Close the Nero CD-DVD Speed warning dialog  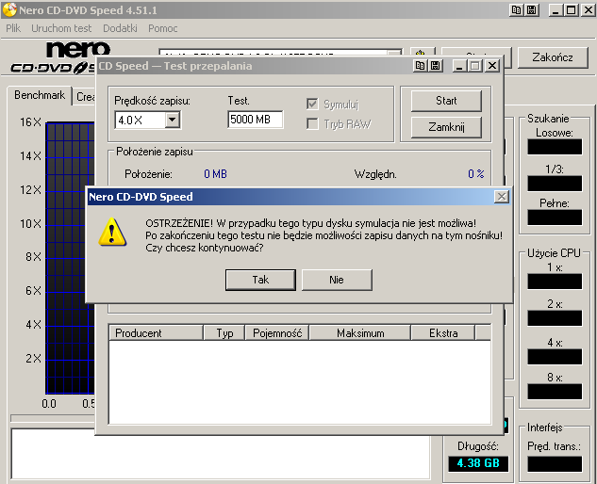[502, 197]
